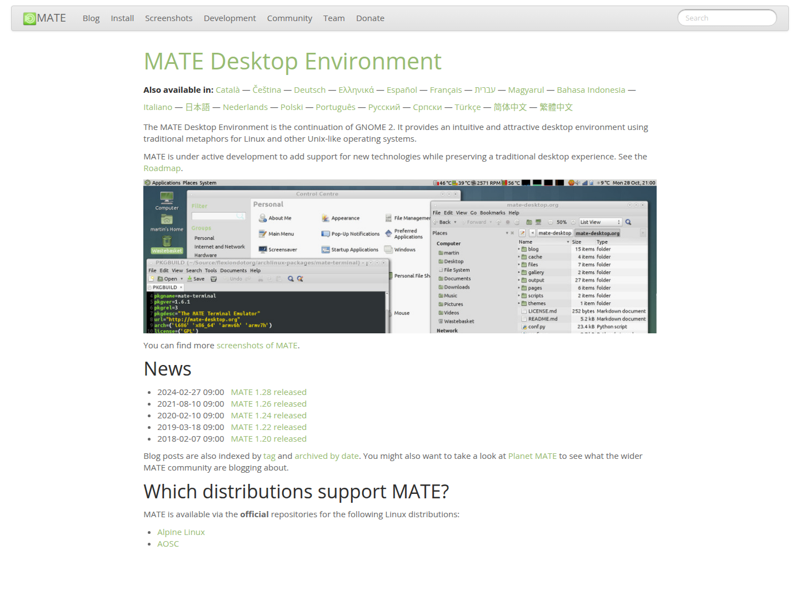Open the Français version
The image size is (800, 600).
click(x=446, y=90)
